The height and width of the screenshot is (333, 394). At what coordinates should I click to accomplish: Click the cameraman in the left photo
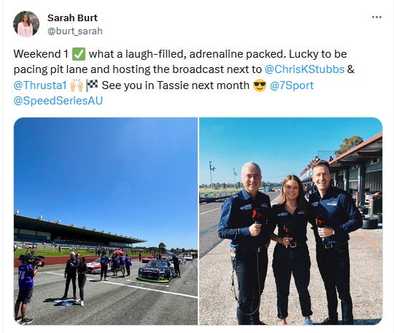(x=26, y=288)
